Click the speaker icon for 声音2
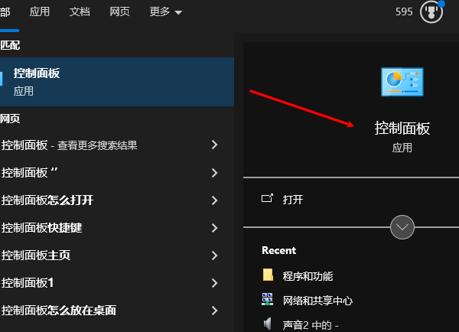459x332 pixels. (x=267, y=324)
